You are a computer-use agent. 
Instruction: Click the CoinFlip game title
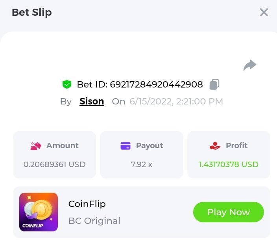pyautogui.click(x=87, y=204)
